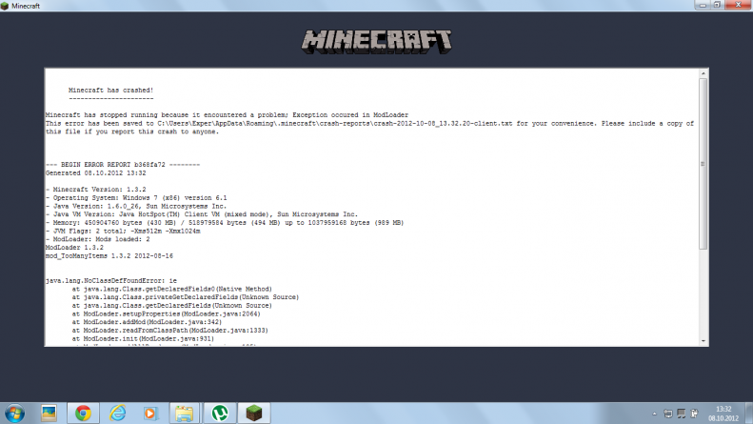Viewport: 753px width, 424px height.
Task: Click the 'Minecraft Version: 1.3.2' line
Action: 95,190
